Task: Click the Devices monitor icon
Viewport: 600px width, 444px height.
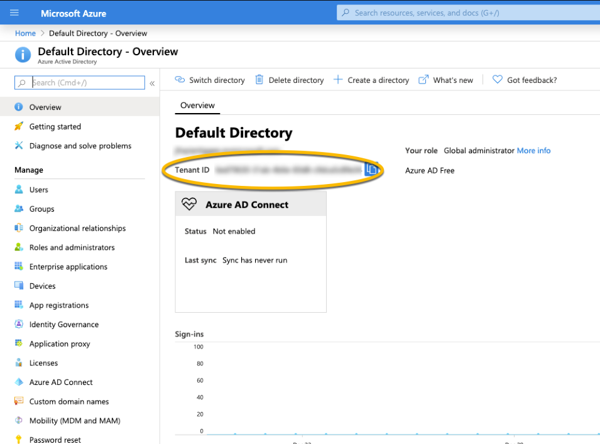Action: pos(19,286)
